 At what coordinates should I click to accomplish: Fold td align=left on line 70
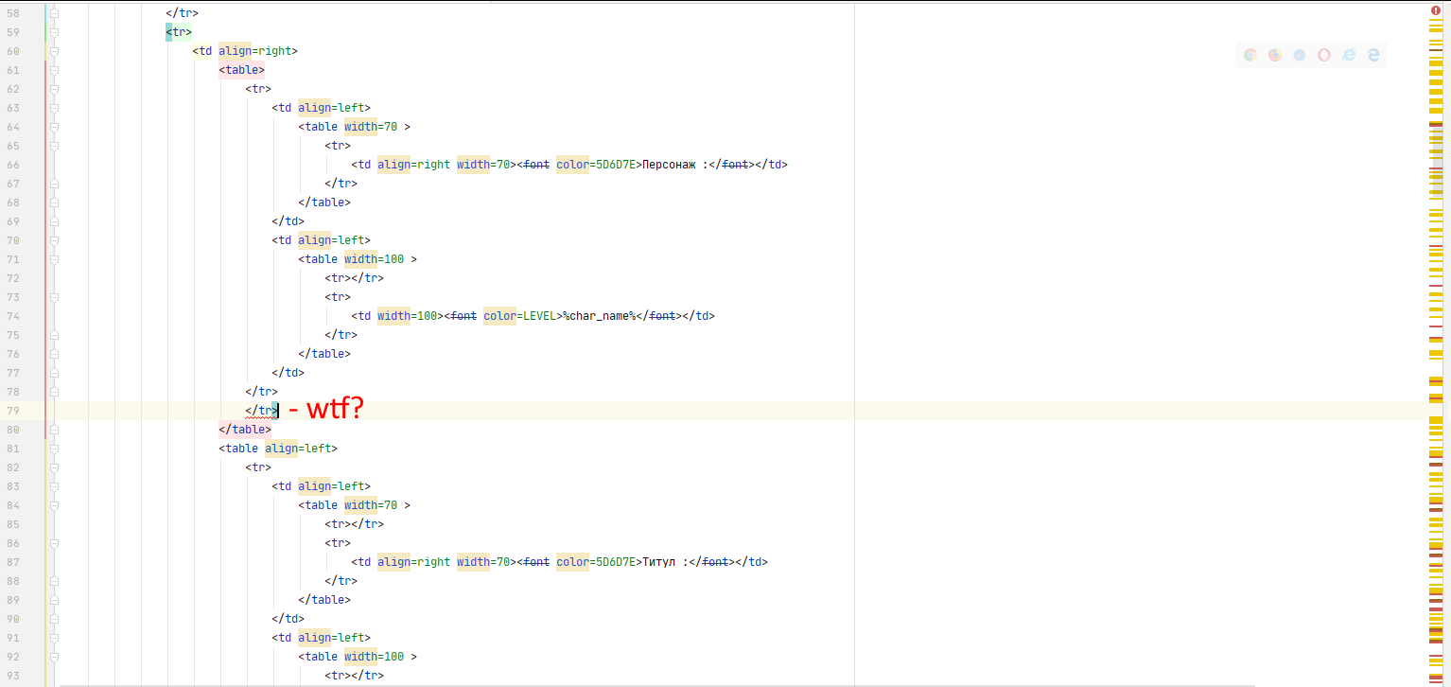(x=54, y=240)
